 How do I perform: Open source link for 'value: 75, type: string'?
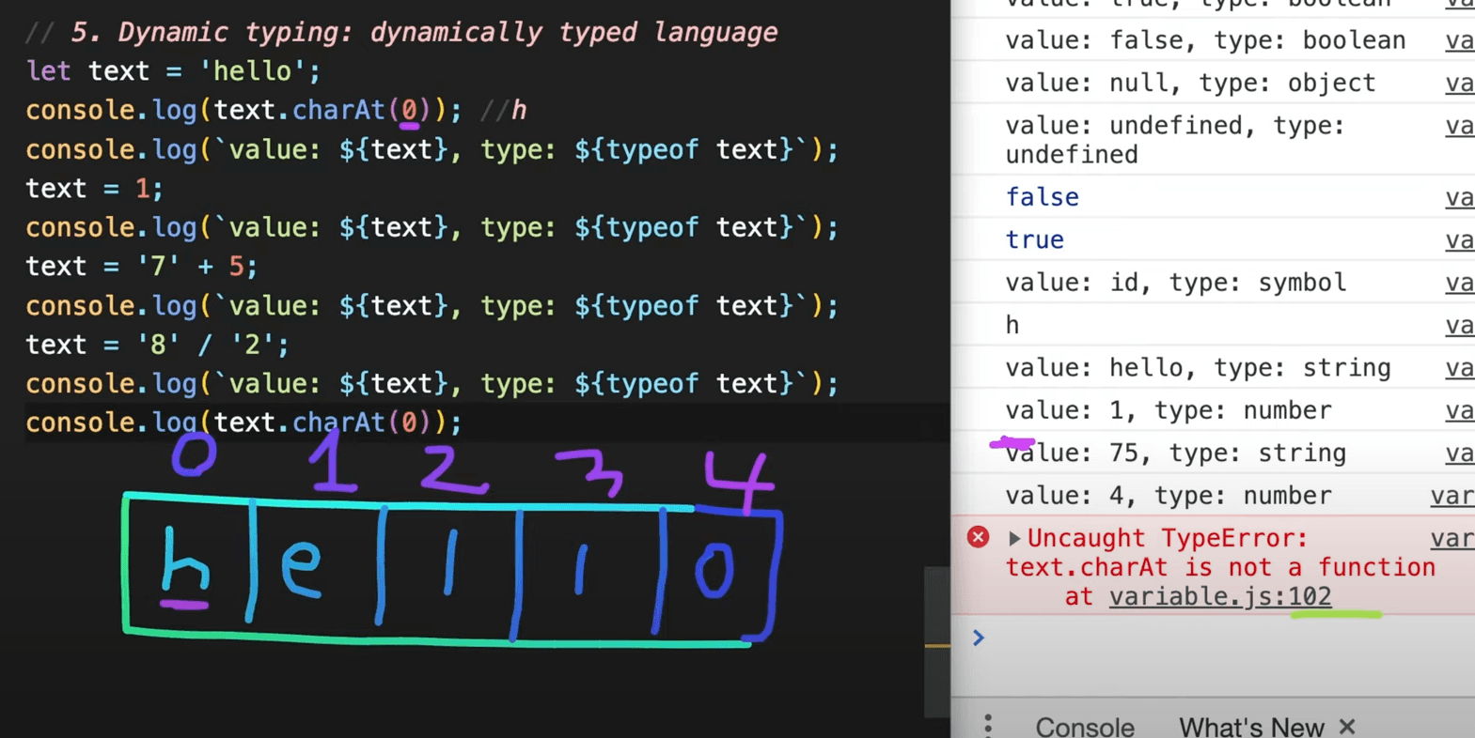click(1459, 454)
